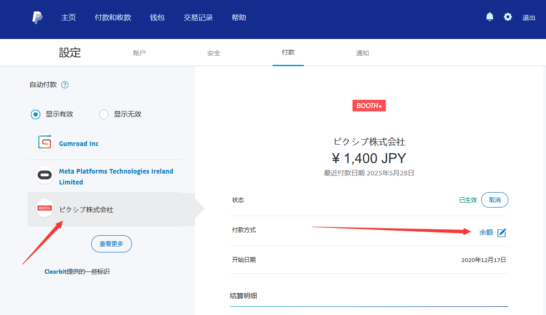
Task: Select the 显示无效 radio button
Action: [104, 114]
